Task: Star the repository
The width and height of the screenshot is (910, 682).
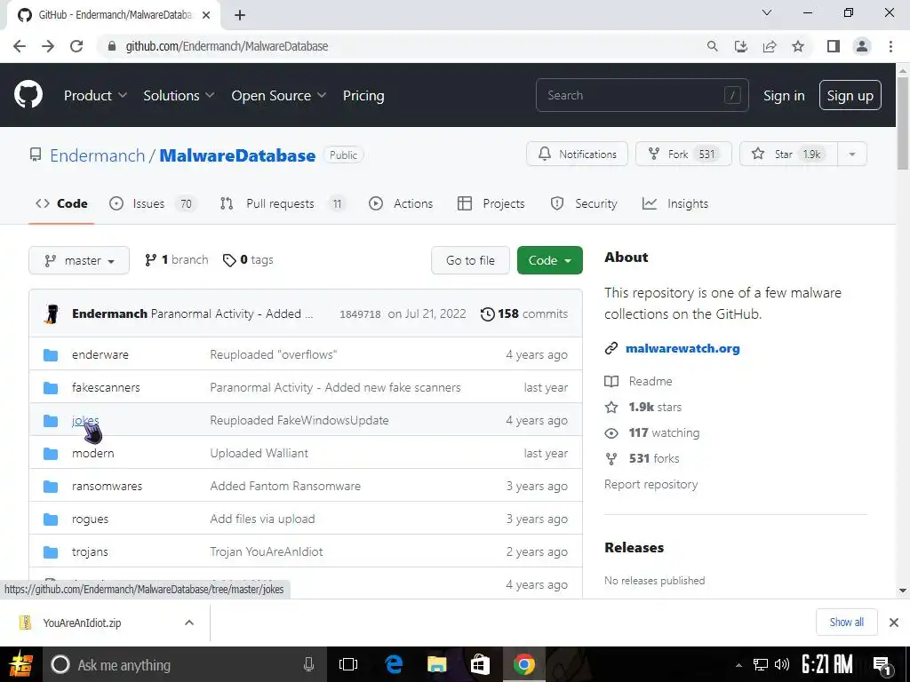Action: pos(789,155)
